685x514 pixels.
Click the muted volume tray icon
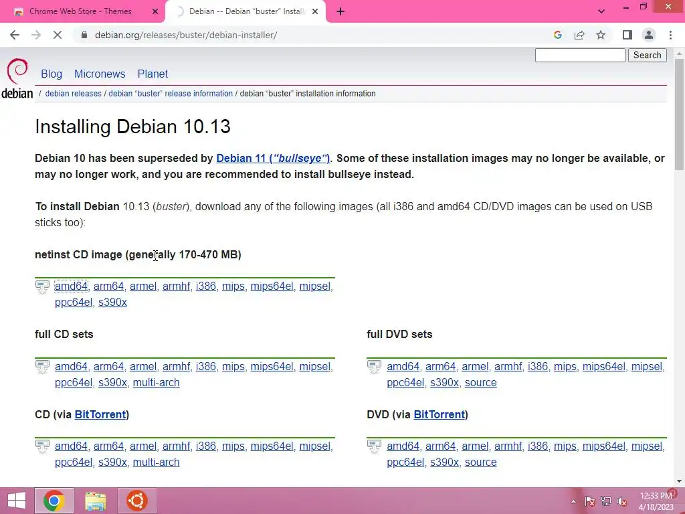[621, 501]
